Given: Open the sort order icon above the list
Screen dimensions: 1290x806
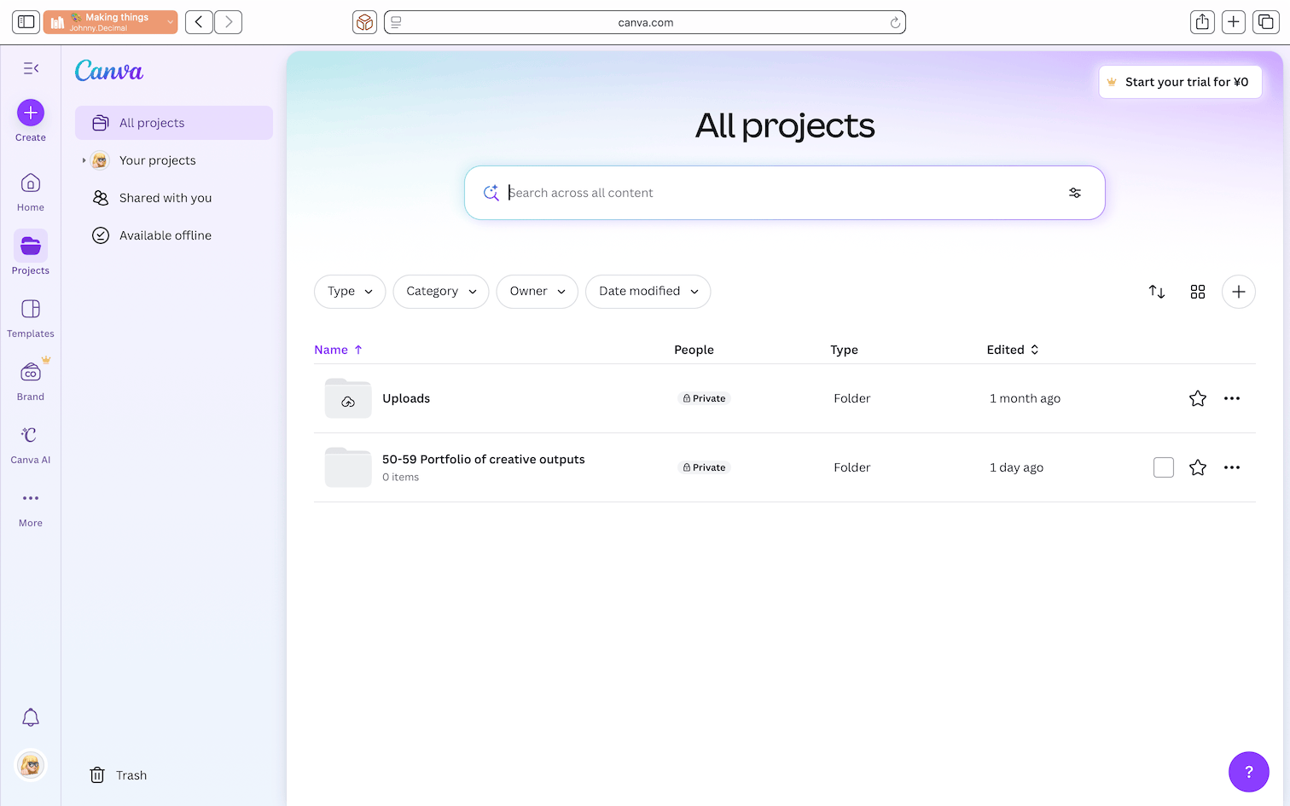Looking at the screenshot, I should pos(1157,291).
